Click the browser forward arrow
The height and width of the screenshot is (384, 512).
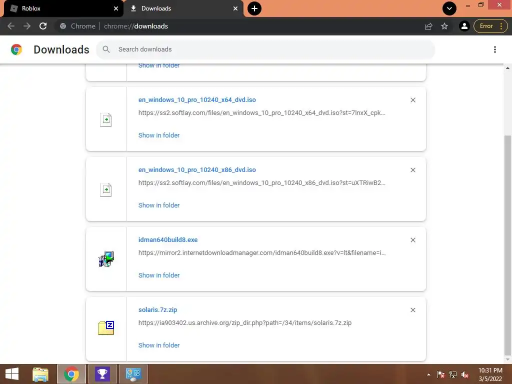pos(27,26)
